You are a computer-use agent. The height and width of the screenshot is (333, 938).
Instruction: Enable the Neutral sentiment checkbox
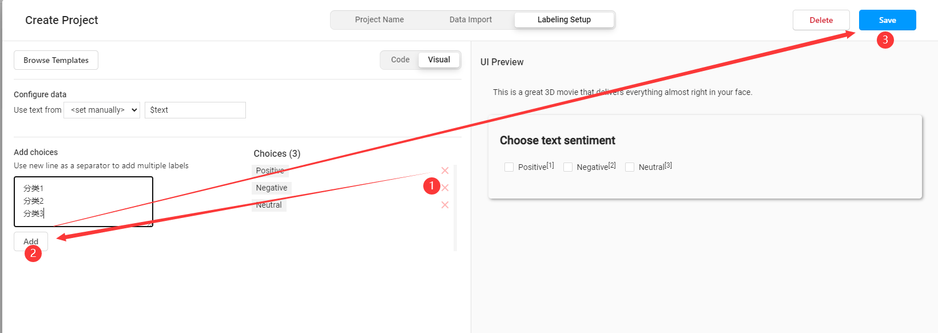tap(630, 167)
